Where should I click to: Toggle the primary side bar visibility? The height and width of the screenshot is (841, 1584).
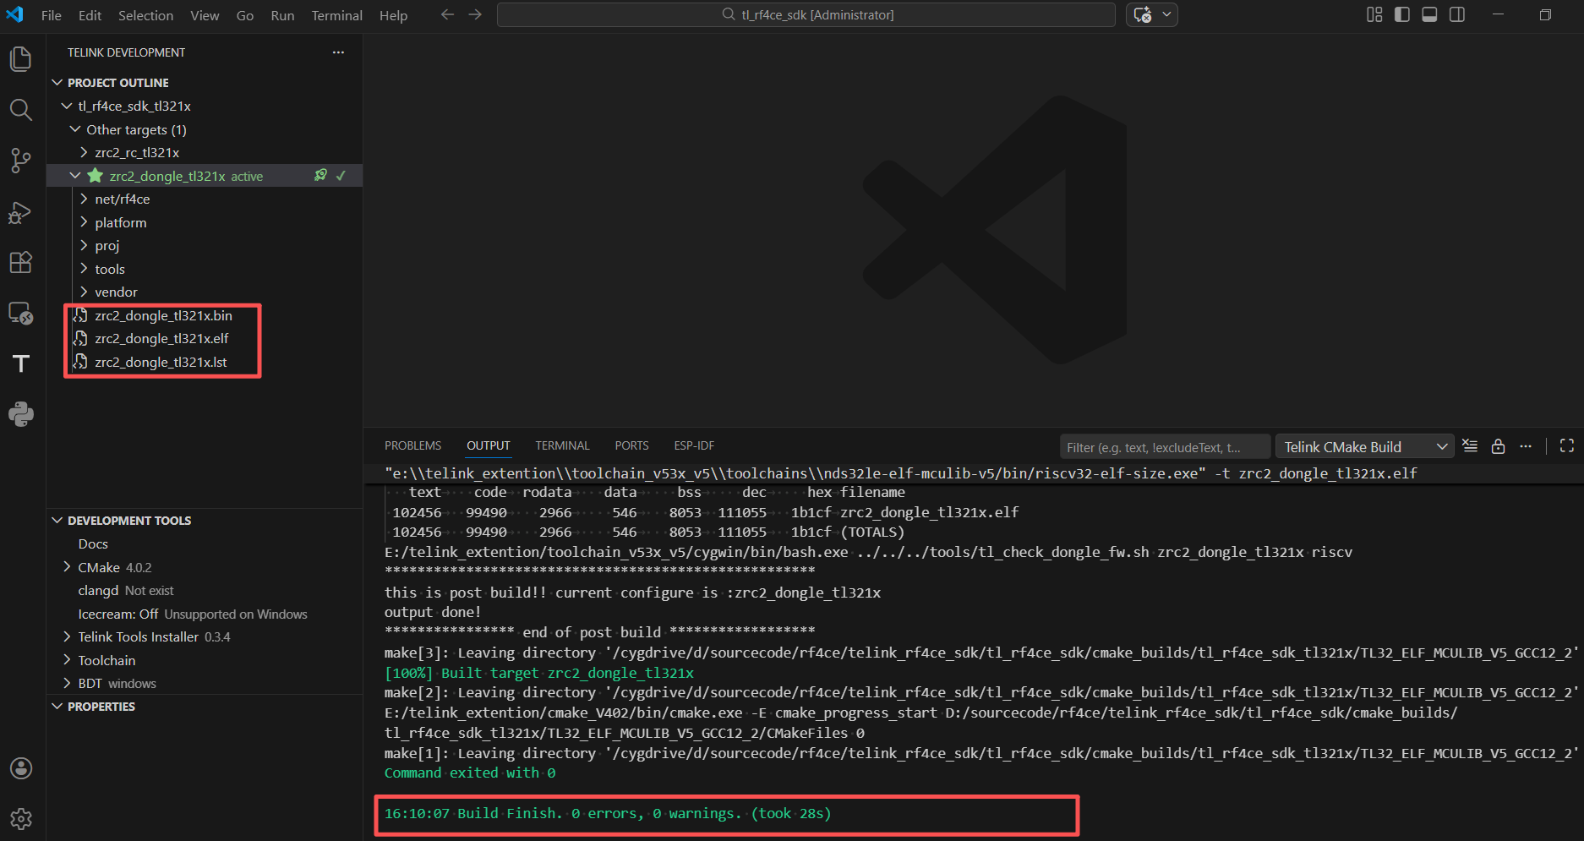pyautogui.click(x=1402, y=15)
